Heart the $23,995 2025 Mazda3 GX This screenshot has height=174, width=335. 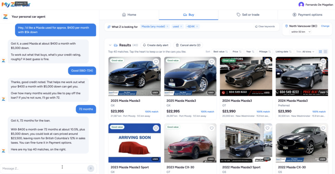pyautogui.click(x=156, y=62)
